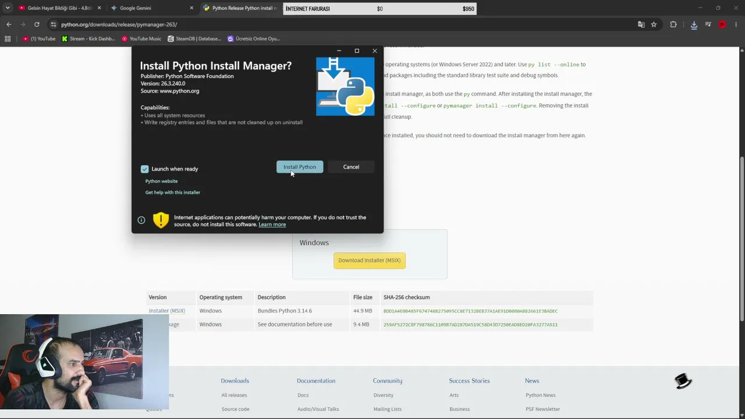Viewport: 745px width, 419px height.
Task: Click the Downloads footer heading
Action: coord(235,381)
